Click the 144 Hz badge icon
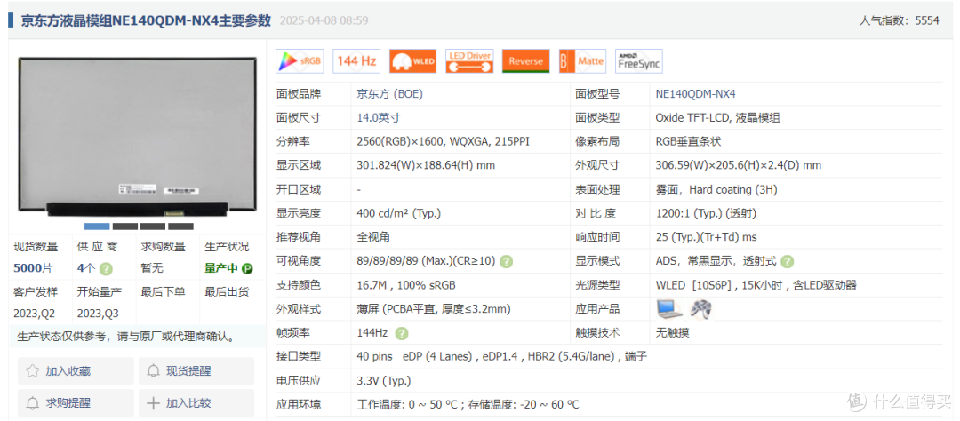The height and width of the screenshot is (421, 960). 356,61
